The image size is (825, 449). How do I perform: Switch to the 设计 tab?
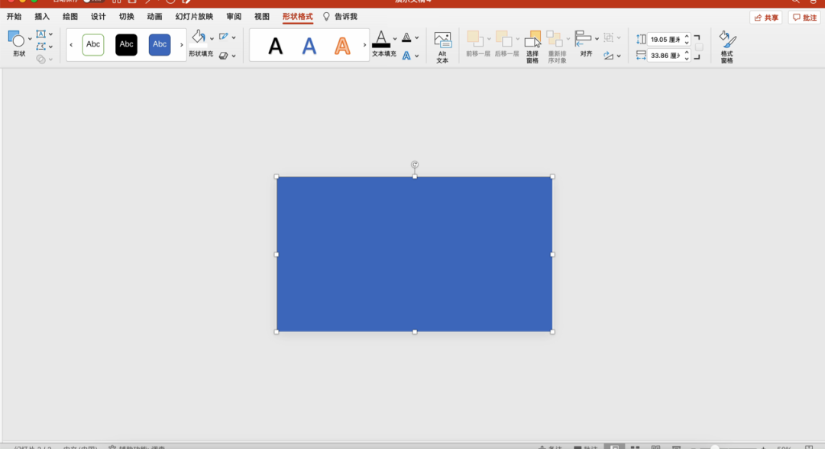pos(99,17)
